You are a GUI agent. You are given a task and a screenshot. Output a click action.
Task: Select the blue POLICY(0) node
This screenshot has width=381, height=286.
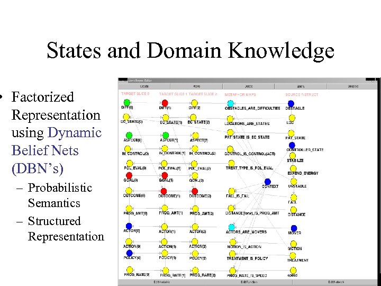[129, 253]
